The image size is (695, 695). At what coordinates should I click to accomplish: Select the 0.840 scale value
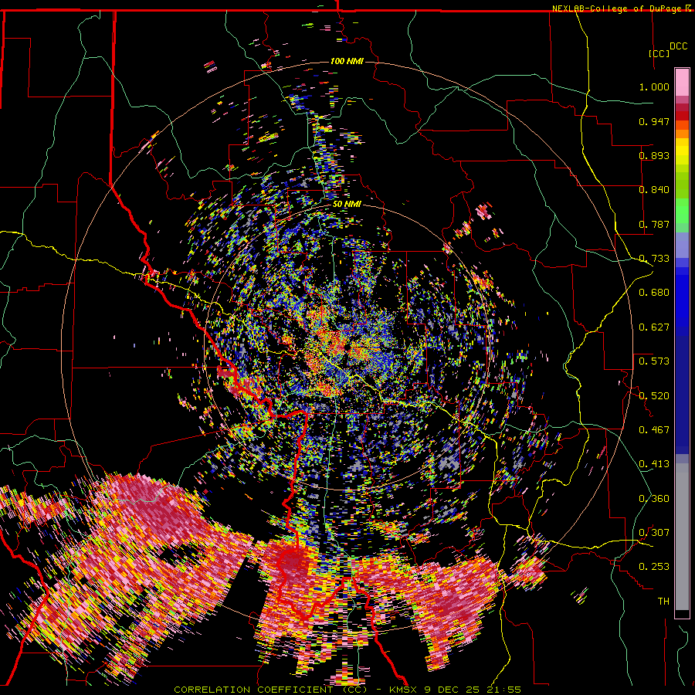[654, 190]
